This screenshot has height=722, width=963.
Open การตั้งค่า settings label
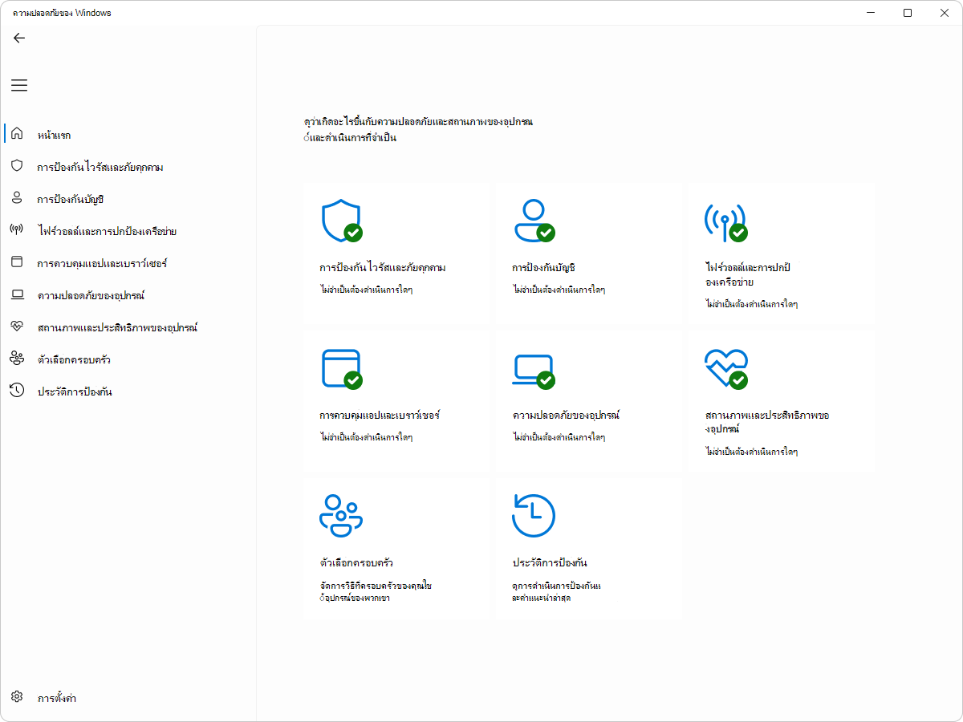coord(57,698)
